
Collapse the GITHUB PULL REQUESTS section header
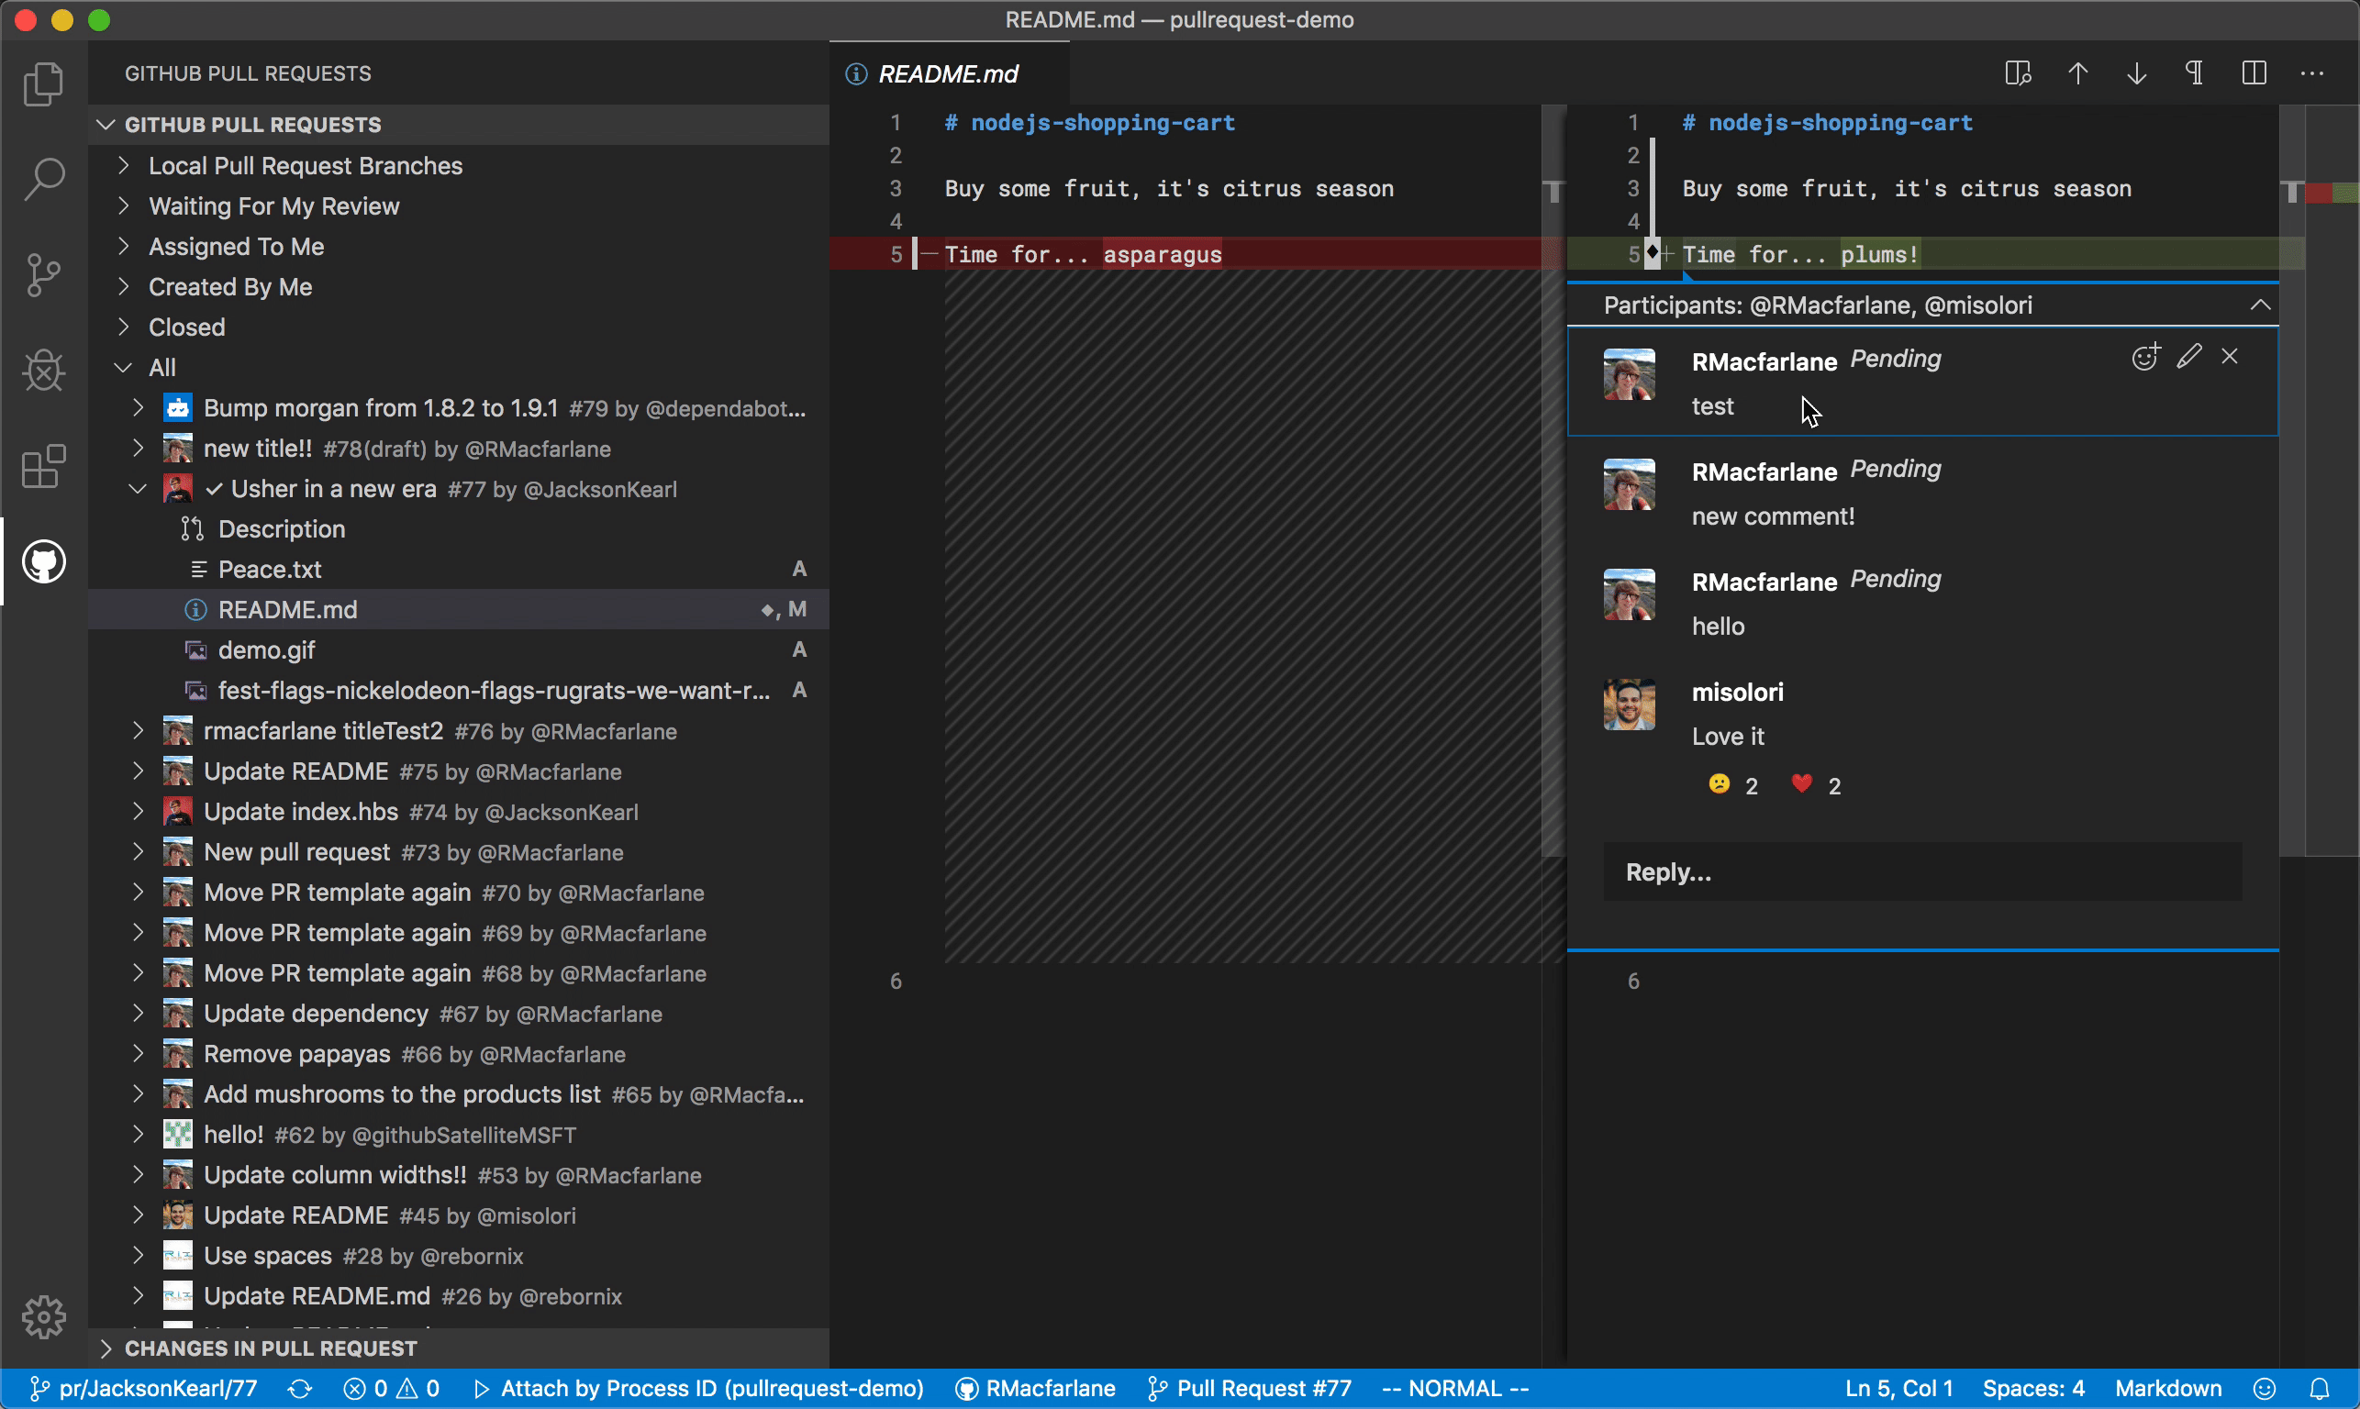(x=459, y=125)
